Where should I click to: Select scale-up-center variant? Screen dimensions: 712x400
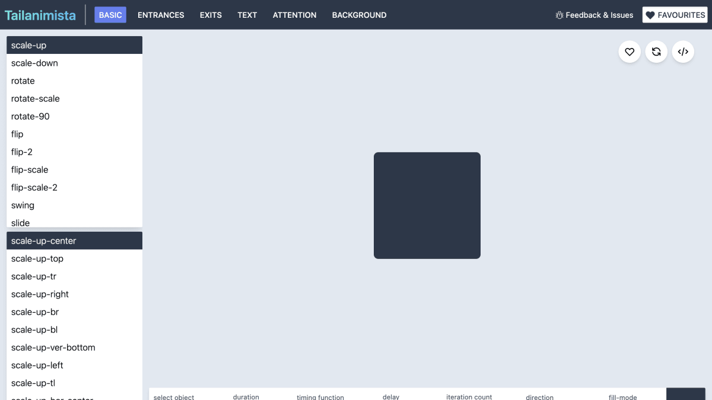pyautogui.click(x=74, y=241)
